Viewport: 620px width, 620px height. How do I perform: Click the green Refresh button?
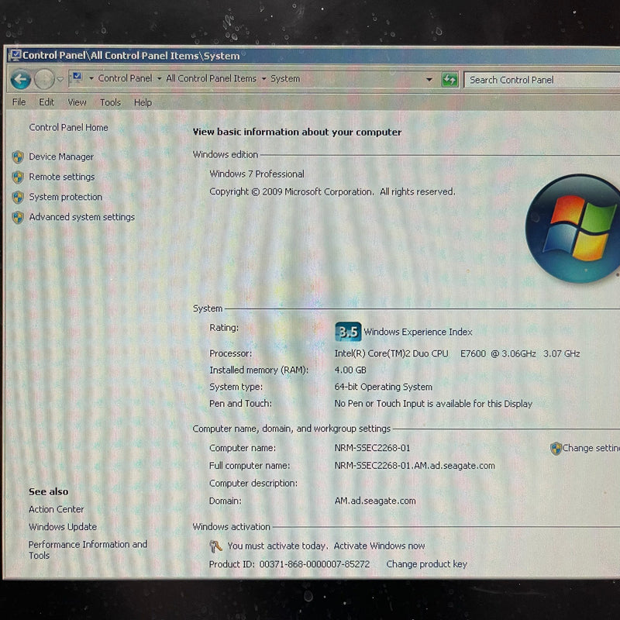[449, 80]
